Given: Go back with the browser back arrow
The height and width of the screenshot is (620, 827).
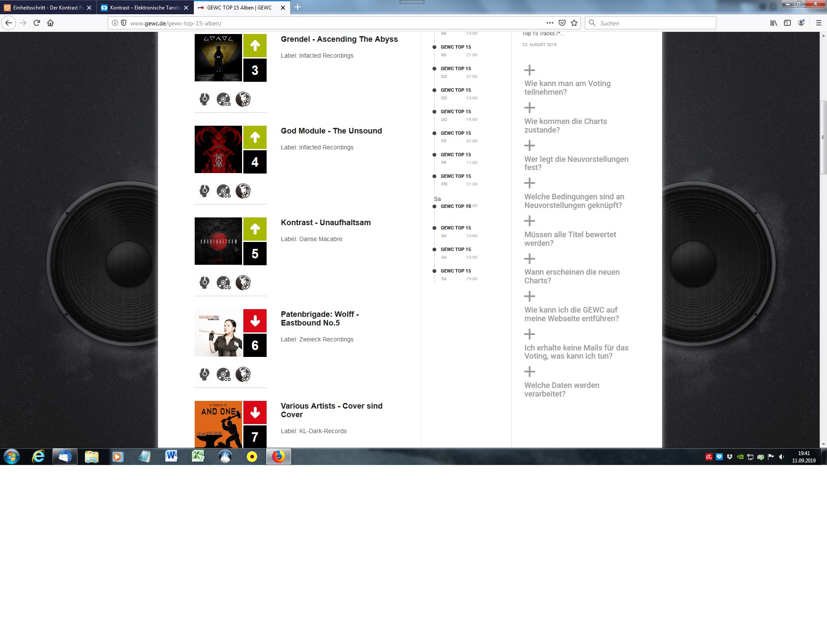Looking at the screenshot, I should coord(9,23).
